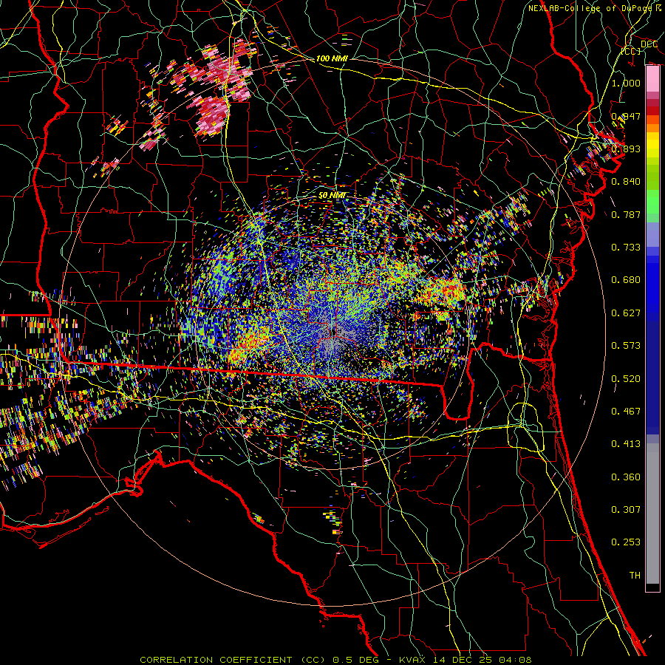The height and width of the screenshot is (665, 665).
Task: Select the 0.307 scale value
Action: [x=626, y=510]
